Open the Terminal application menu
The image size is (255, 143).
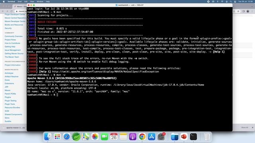tap(11, 2)
